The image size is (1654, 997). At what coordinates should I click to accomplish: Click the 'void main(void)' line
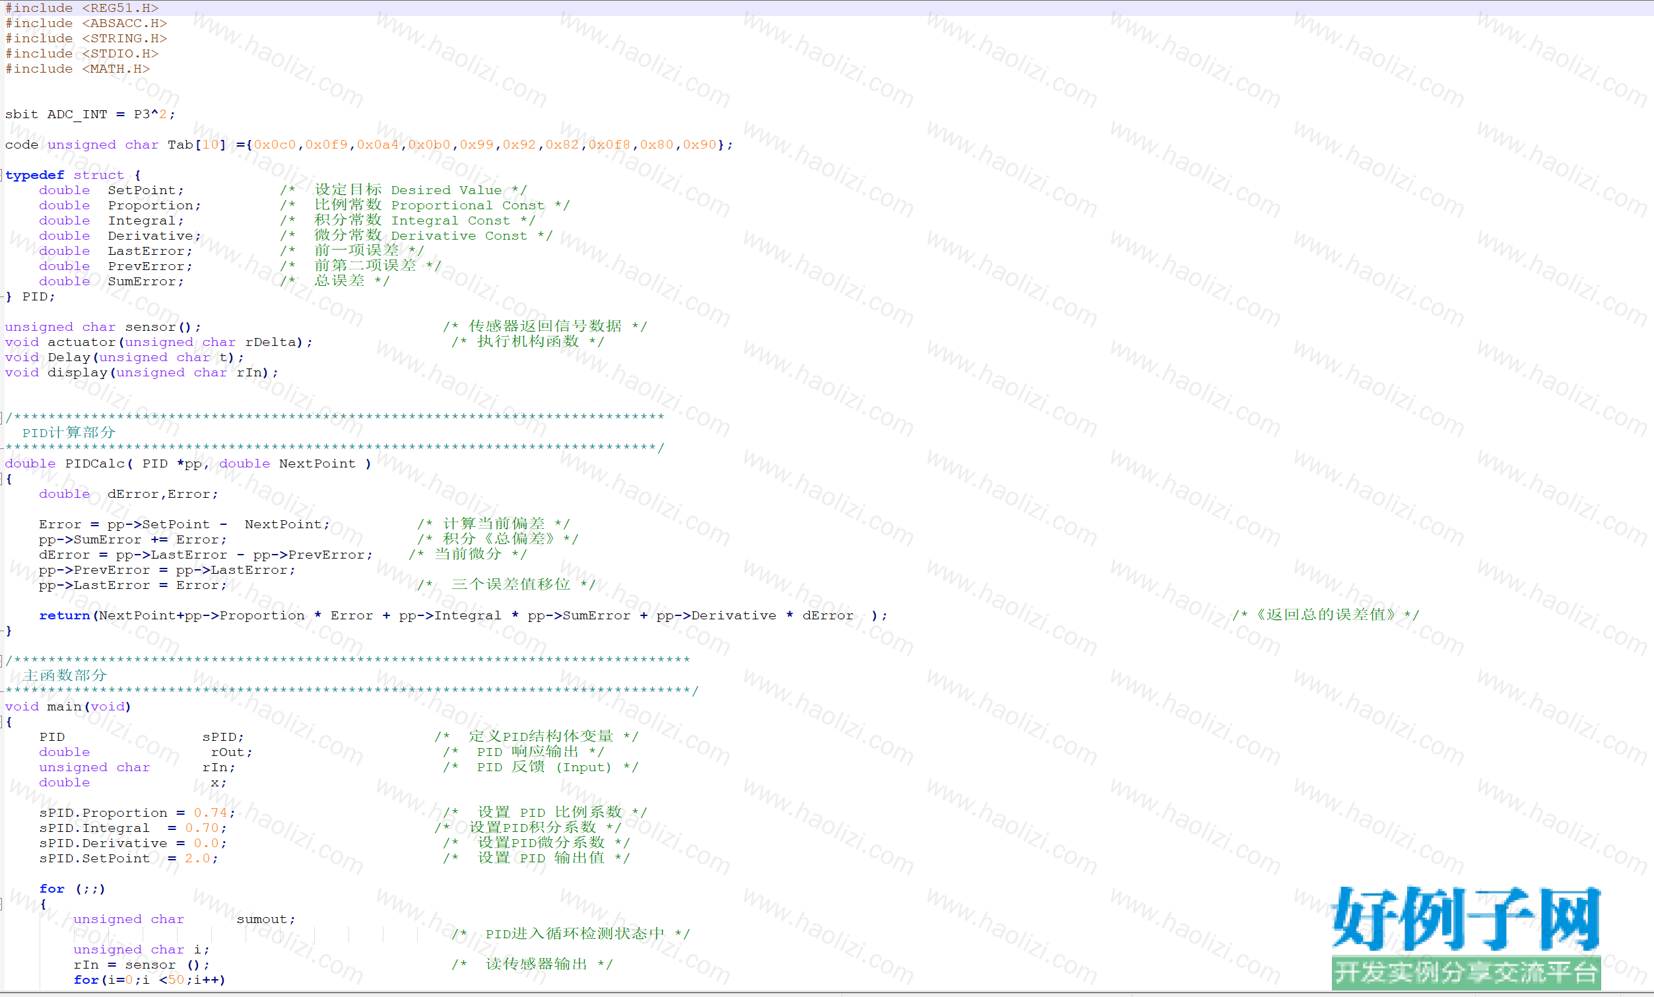point(69,707)
